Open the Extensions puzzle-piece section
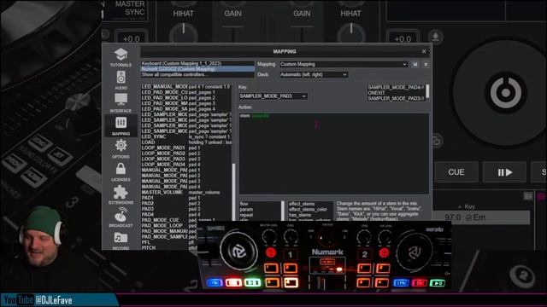Viewport: 547px width, 307px height. tap(121, 195)
